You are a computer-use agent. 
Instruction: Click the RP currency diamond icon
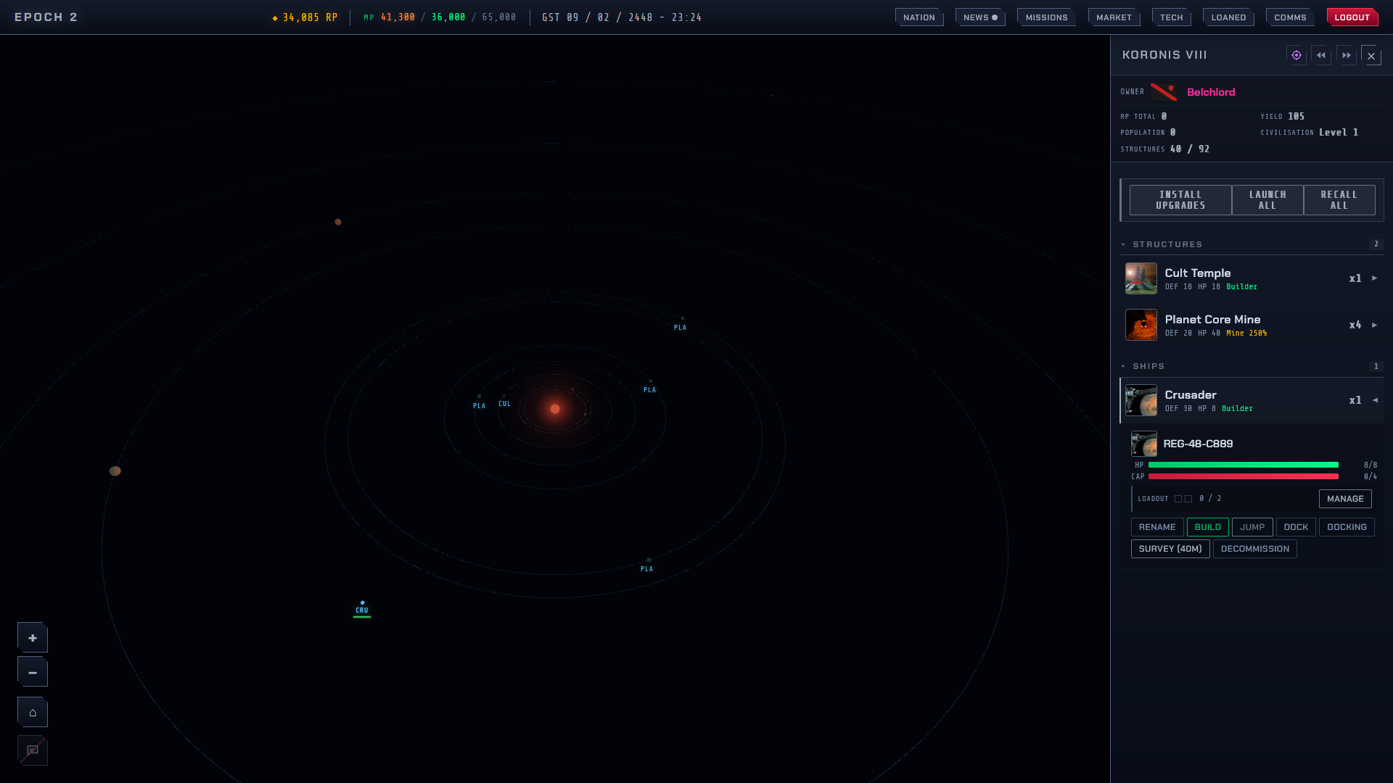(275, 18)
